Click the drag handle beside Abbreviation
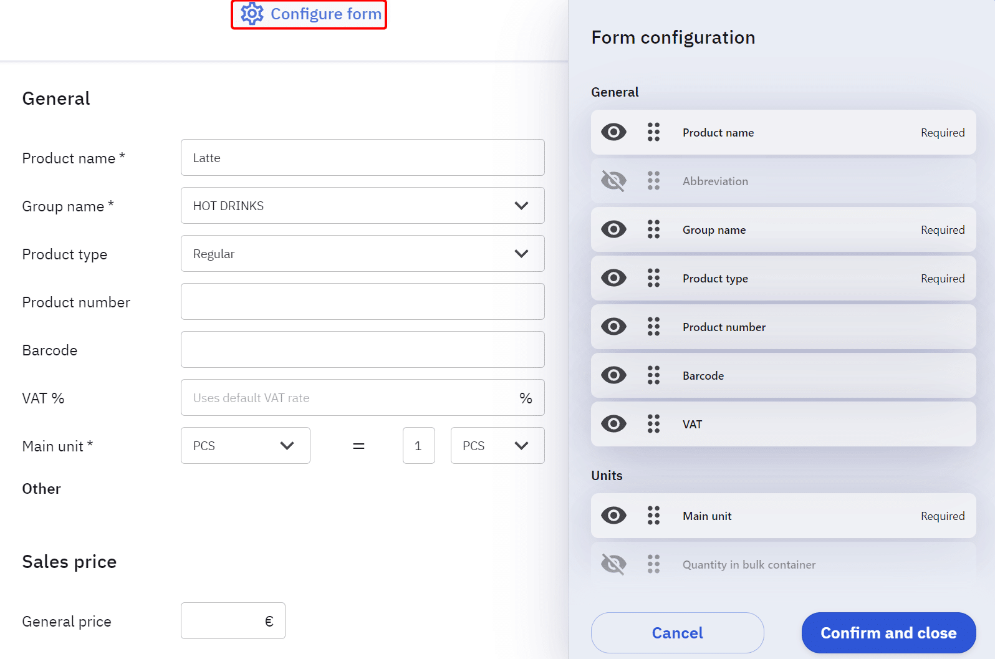This screenshot has height=659, width=995. 653,181
